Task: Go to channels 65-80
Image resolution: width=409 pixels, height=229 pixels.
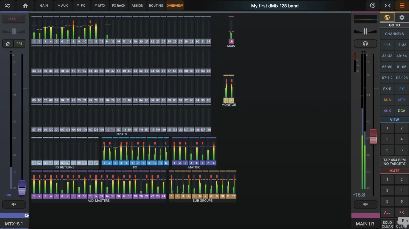Action: [x=387, y=67]
